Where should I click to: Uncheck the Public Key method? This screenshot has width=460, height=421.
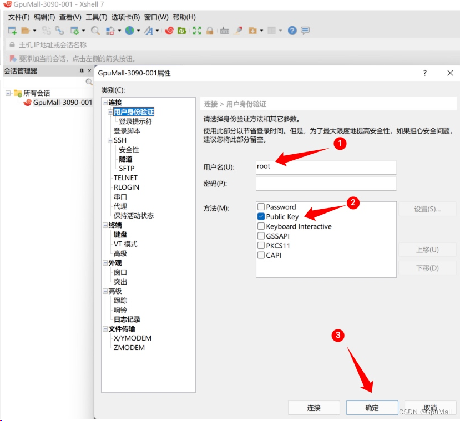pyautogui.click(x=261, y=216)
